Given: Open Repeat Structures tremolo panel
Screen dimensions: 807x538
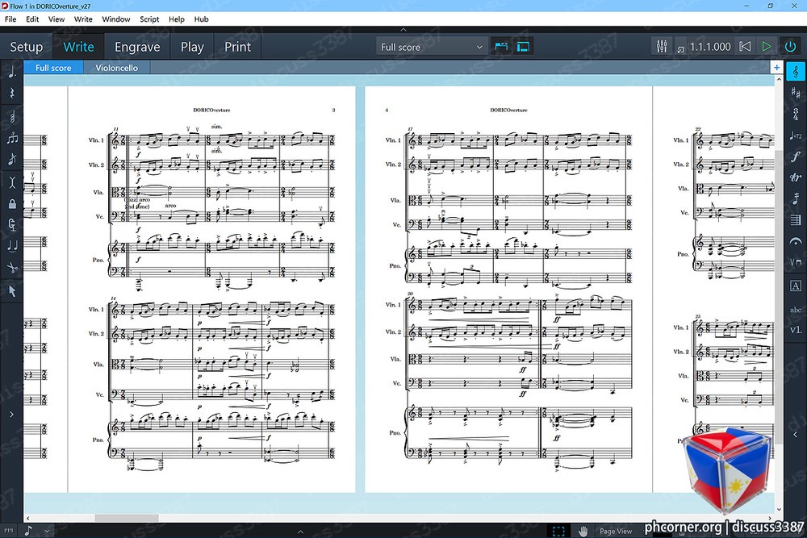Looking at the screenshot, I should (795, 198).
